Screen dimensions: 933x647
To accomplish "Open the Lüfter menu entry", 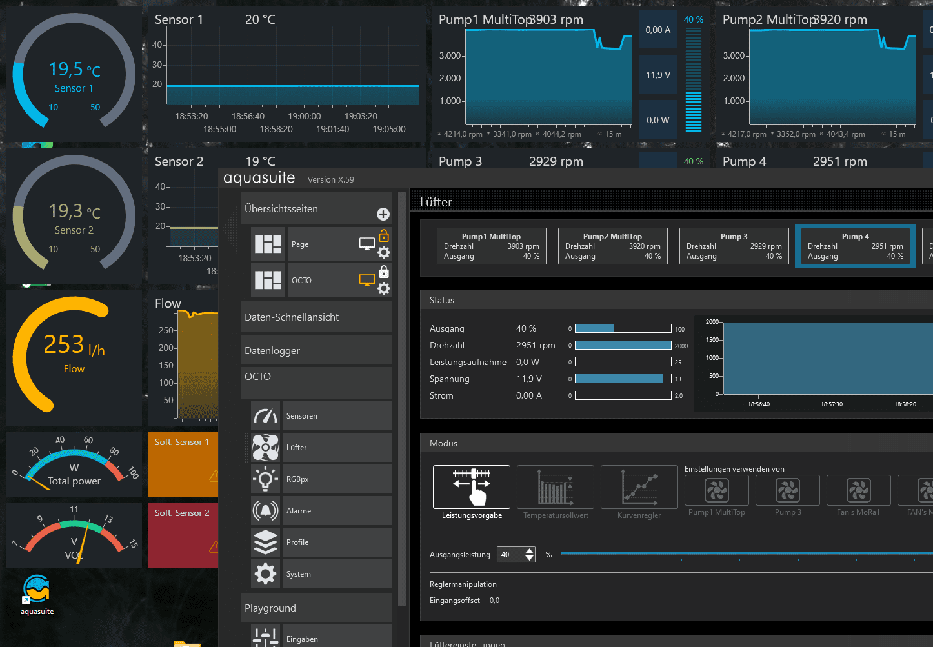I will click(337, 448).
